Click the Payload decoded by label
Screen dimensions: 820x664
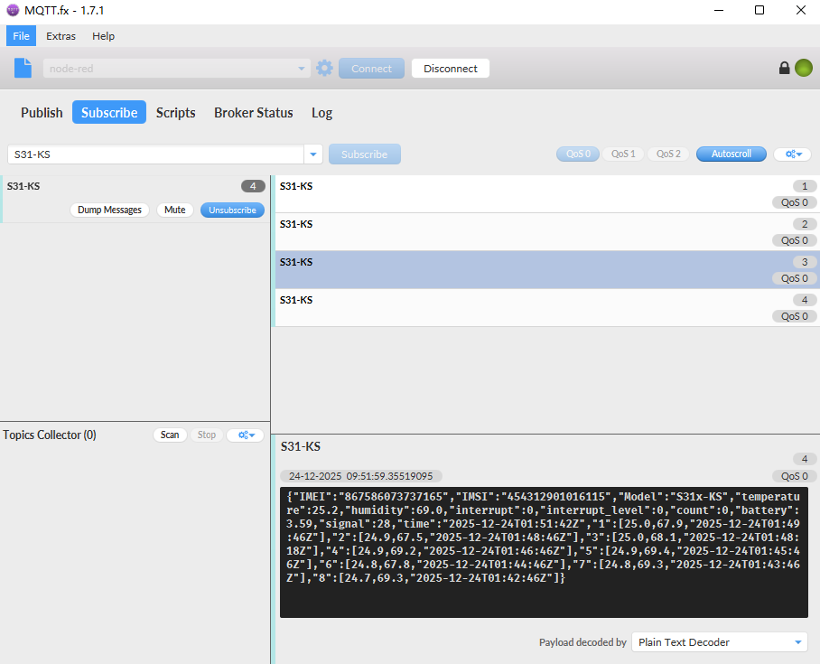coord(582,642)
